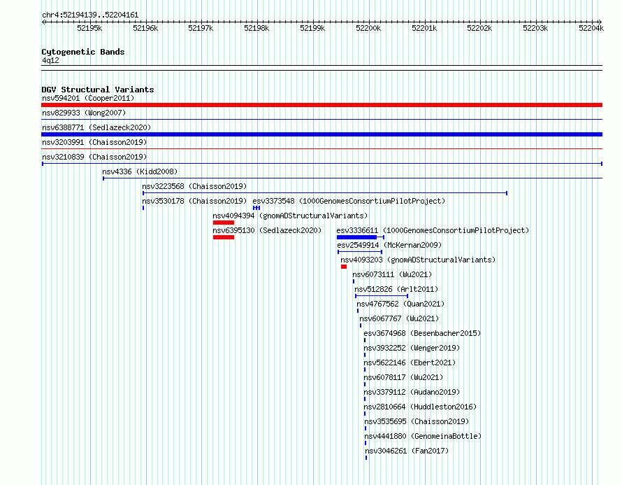Screen dimensions: 622x485
Task: Click the small red nsv4093203 block
Action: click(x=344, y=267)
